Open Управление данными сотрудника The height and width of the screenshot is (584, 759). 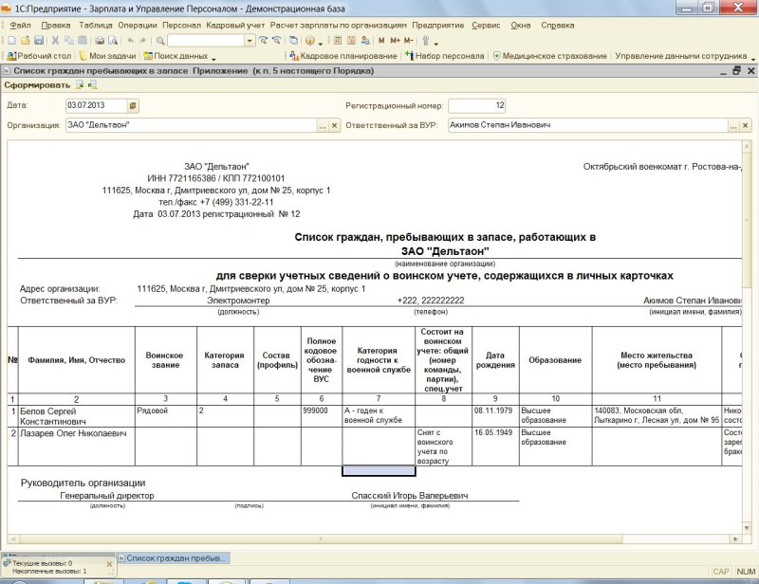click(680, 56)
